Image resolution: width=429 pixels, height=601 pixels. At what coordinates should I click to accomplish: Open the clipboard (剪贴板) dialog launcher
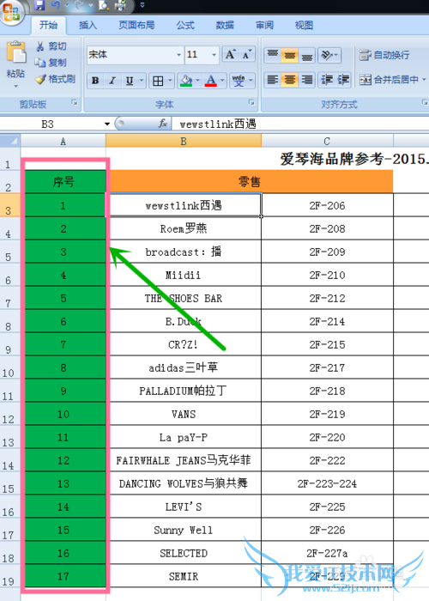pyautogui.click(x=75, y=103)
